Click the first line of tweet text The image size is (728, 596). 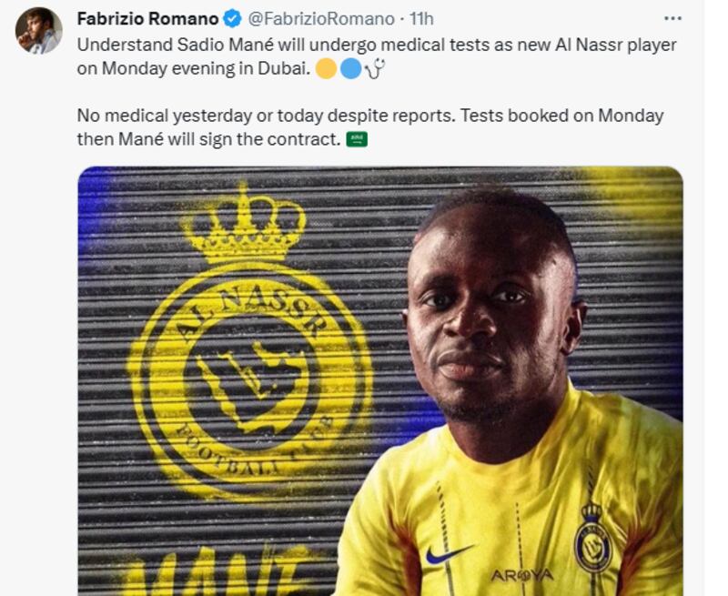click(x=377, y=45)
